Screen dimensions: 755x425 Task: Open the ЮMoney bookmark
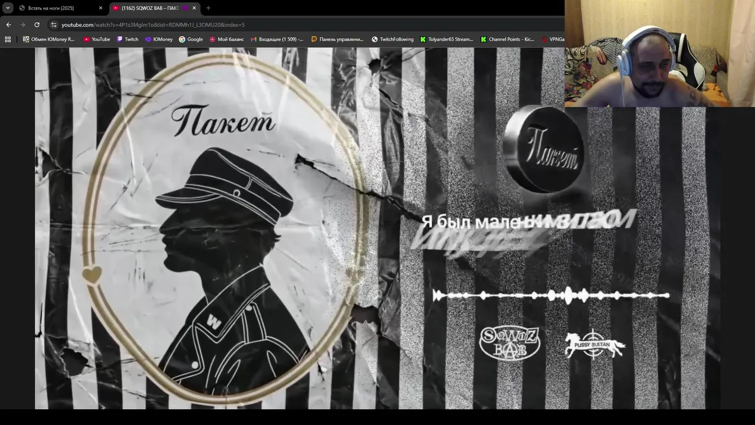pyautogui.click(x=159, y=40)
